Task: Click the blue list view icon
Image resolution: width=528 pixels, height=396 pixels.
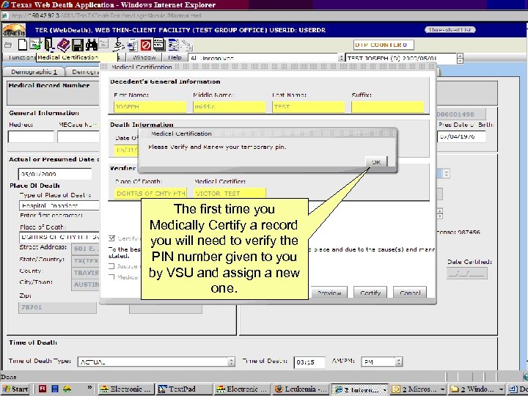Action: (x=173, y=45)
